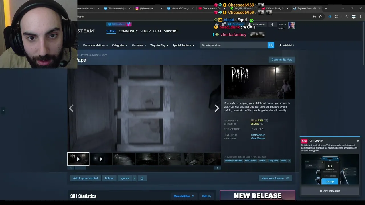The height and width of the screenshot is (205, 365).
Task: Add a tag with the plus button
Action: [289, 161]
